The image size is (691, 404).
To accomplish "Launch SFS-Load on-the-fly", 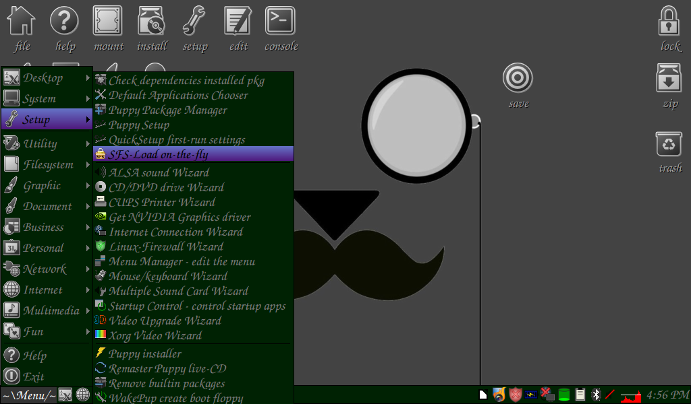I will [194, 154].
